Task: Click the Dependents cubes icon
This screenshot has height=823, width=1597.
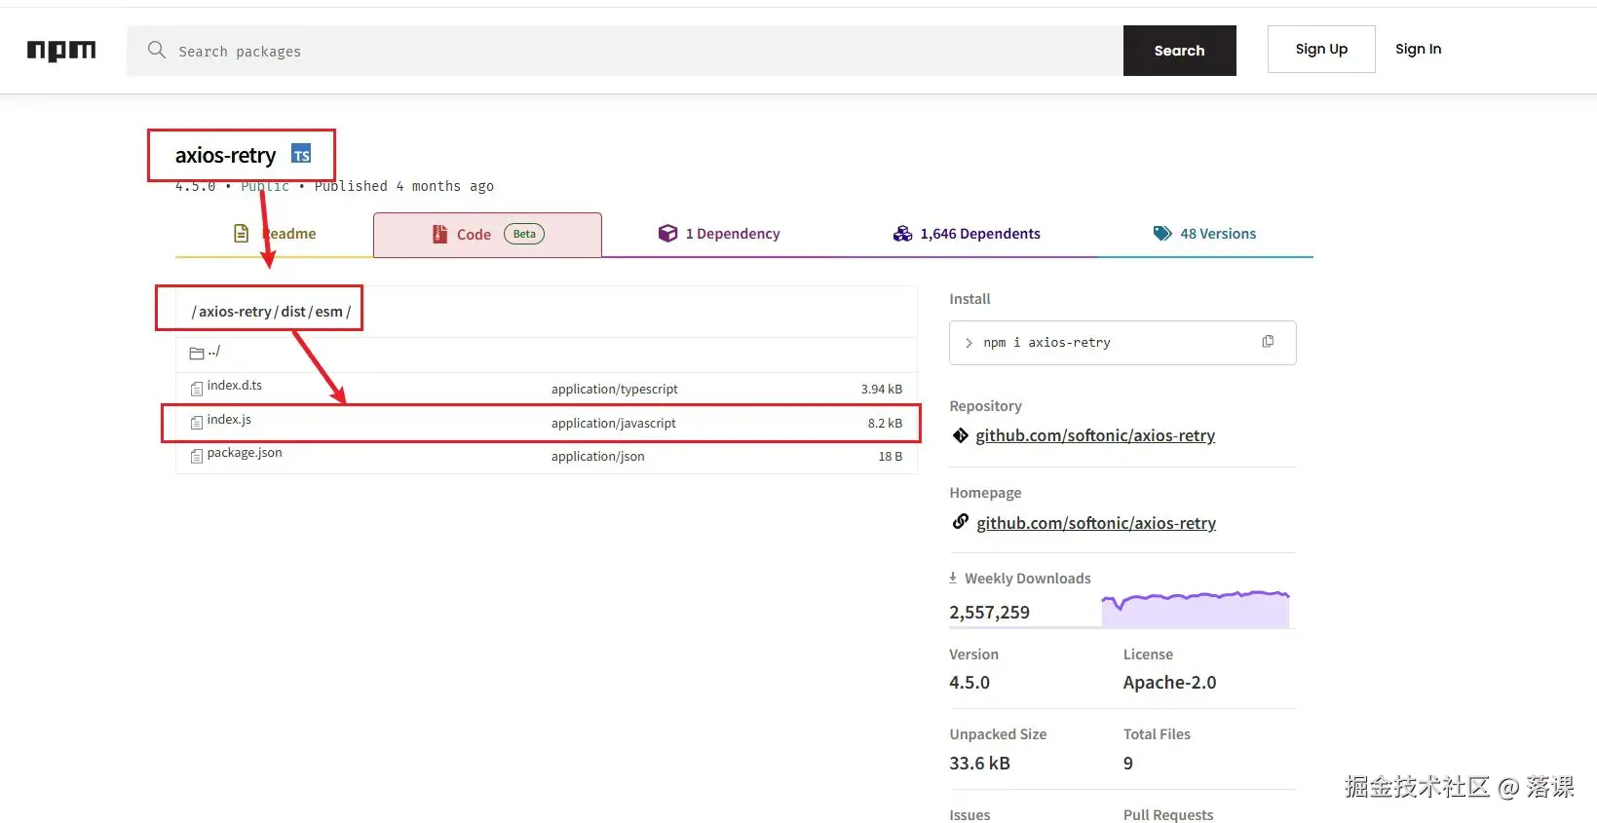Action: tap(902, 234)
